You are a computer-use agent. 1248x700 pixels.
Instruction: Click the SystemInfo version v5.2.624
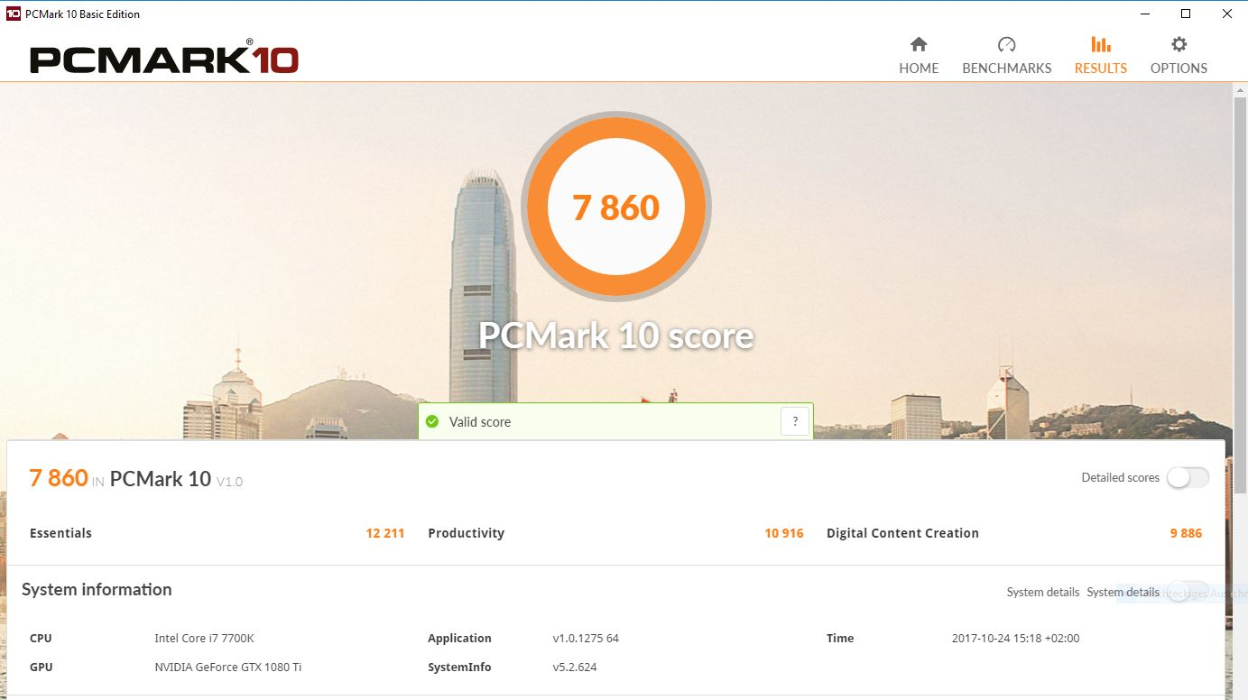tap(574, 667)
